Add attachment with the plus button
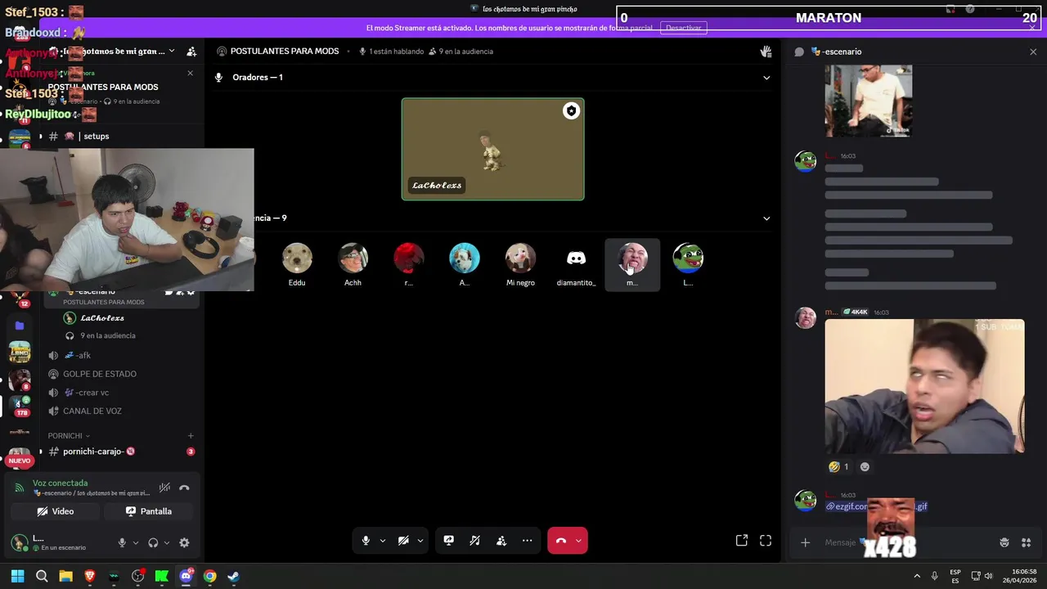1047x589 pixels. [x=806, y=542]
